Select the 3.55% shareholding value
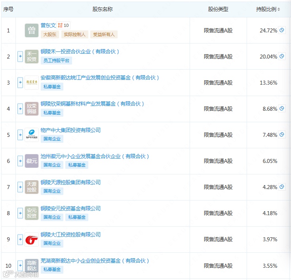The height and width of the screenshot is (280, 291). click(270, 266)
